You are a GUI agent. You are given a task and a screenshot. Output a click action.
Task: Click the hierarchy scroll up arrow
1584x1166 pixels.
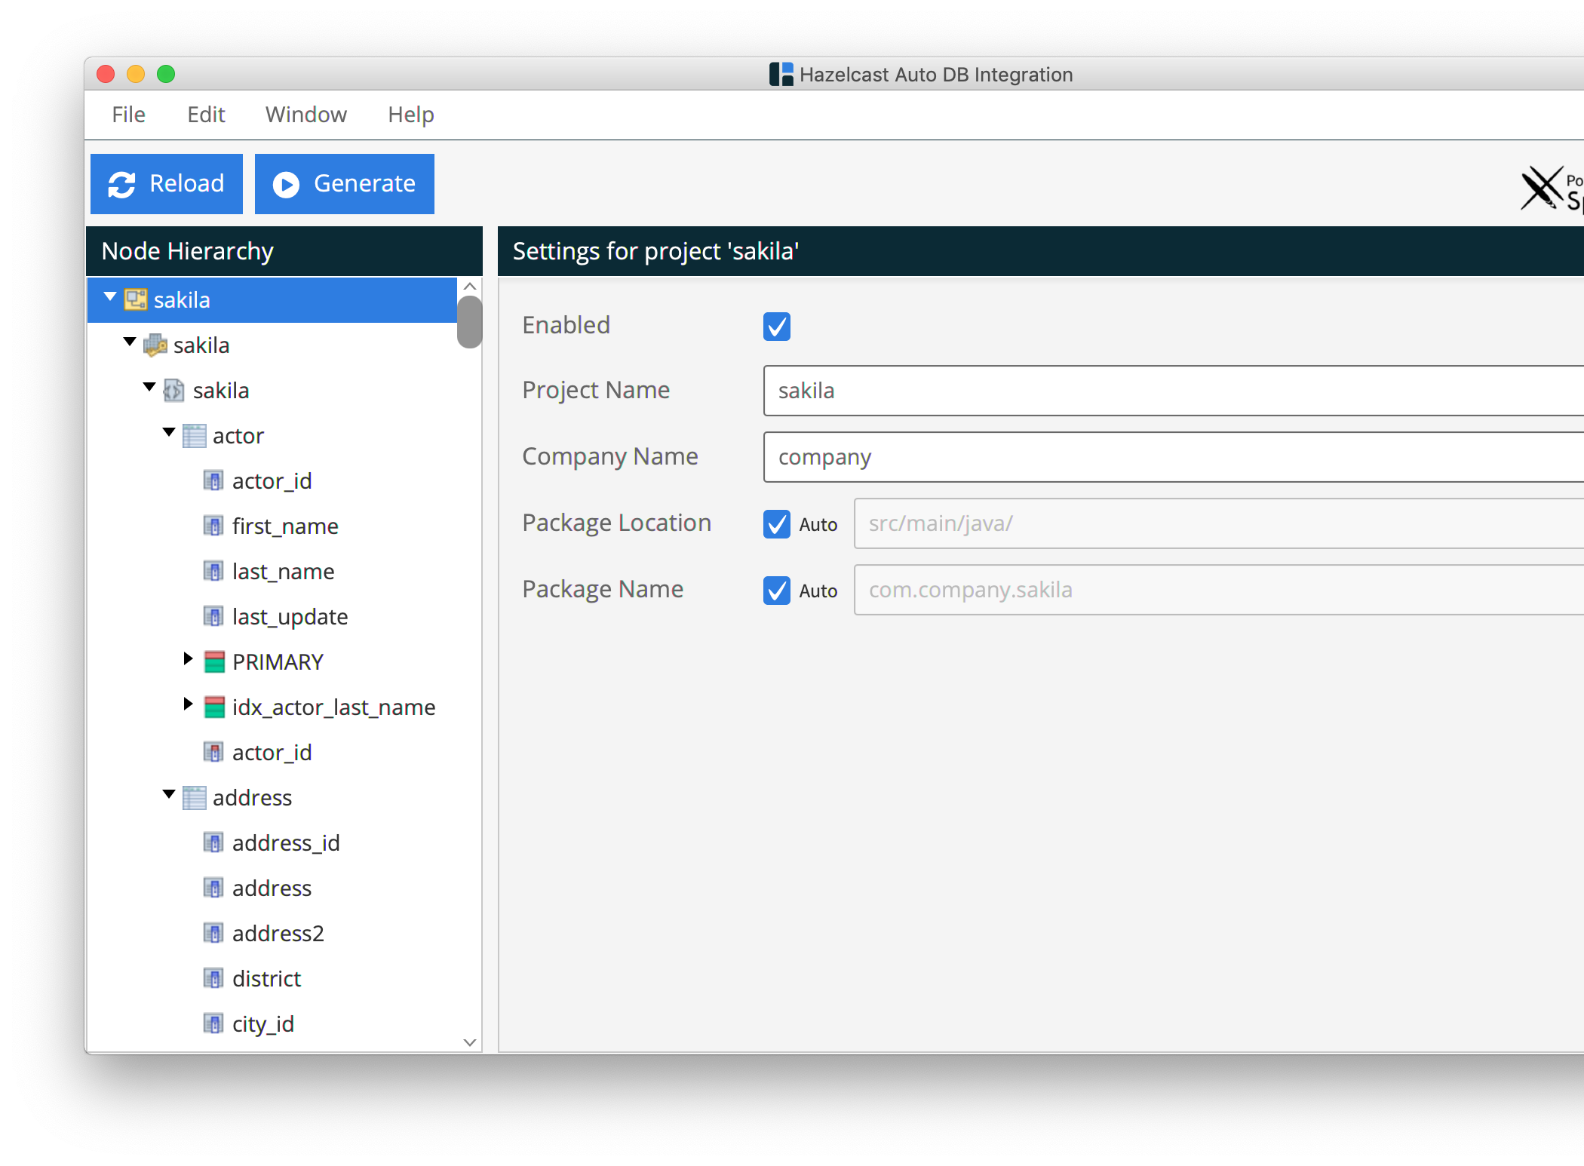pos(469,287)
